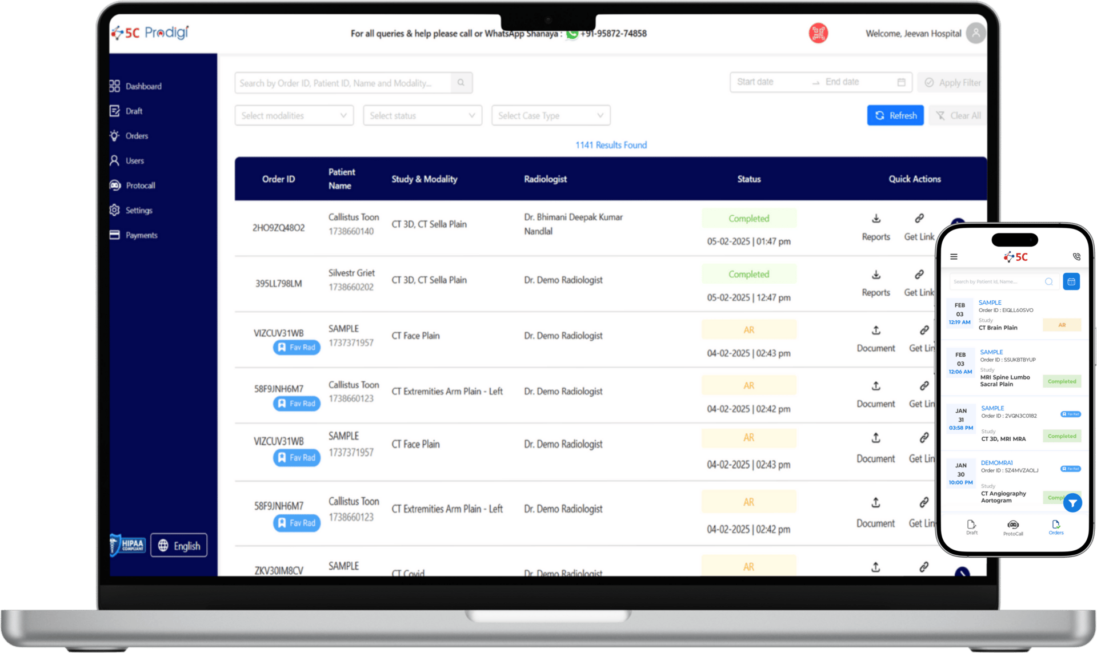Viewport: 1097px width, 653px height.
Task: Open the English language selector
Action: 179,546
